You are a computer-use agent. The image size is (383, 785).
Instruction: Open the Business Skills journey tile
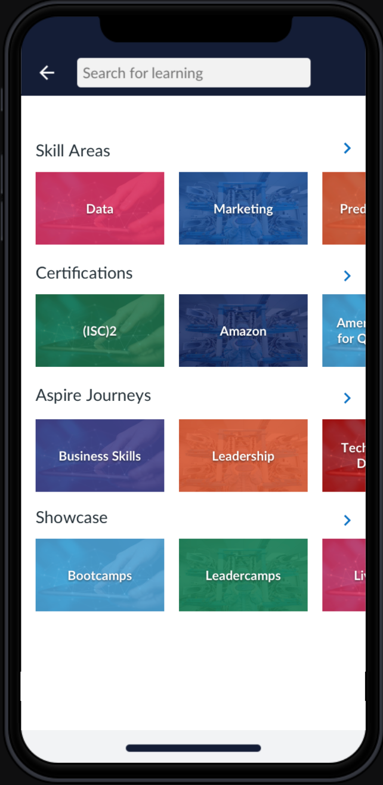[x=100, y=456]
